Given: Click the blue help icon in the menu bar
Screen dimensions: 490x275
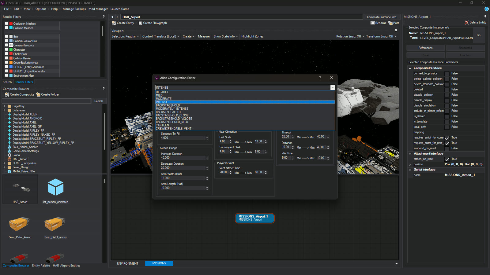Looking at the screenshot, I should (486, 9).
